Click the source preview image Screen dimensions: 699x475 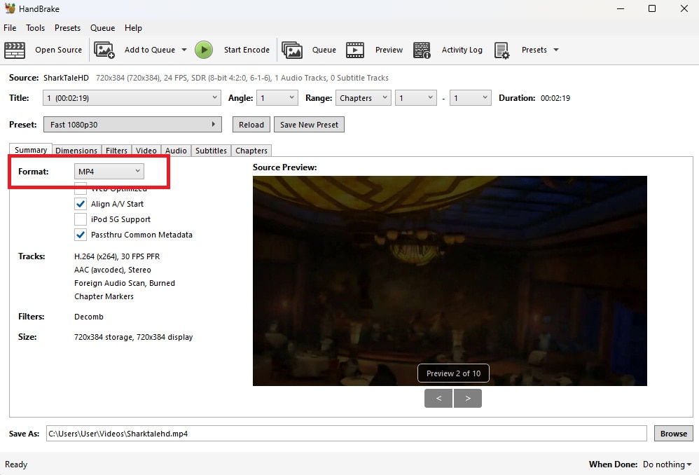pos(450,281)
